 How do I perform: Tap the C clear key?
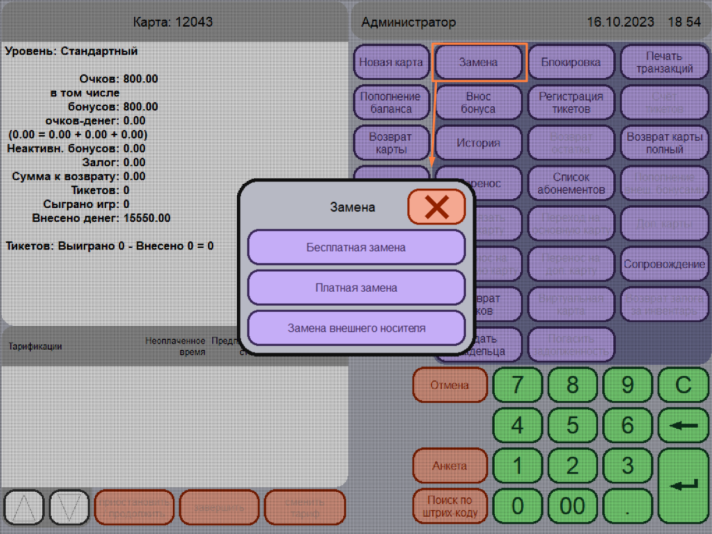click(x=684, y=385)
